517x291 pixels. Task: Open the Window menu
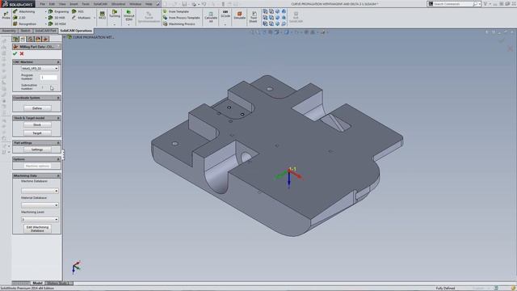tap(135, 4)
